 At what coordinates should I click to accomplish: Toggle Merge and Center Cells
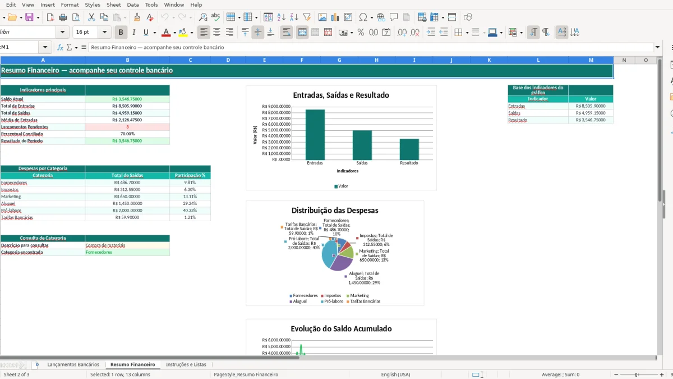click(x=302, y=33)
